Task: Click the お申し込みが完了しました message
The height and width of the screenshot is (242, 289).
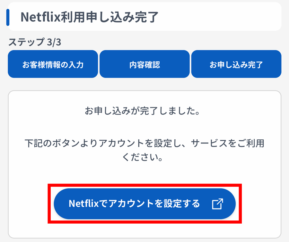Action: (142, 111)
